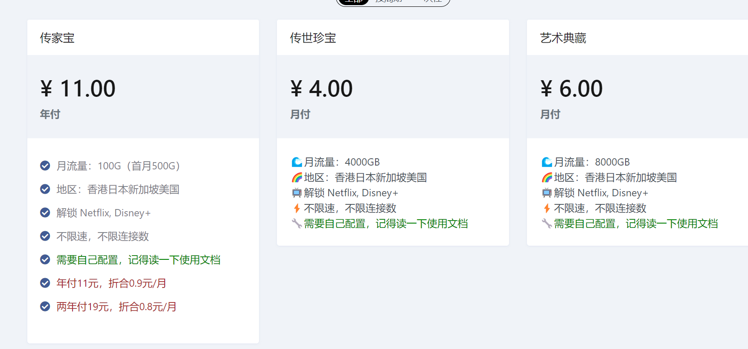The height and width of the screenshot is (349, 748).
Task: Open the 艺术典藏 plan title
Action: pyautogui.click(x=563, y=38)
